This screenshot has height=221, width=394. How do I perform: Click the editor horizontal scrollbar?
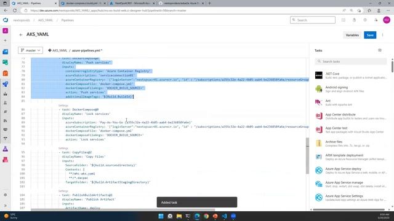(123, 210)
